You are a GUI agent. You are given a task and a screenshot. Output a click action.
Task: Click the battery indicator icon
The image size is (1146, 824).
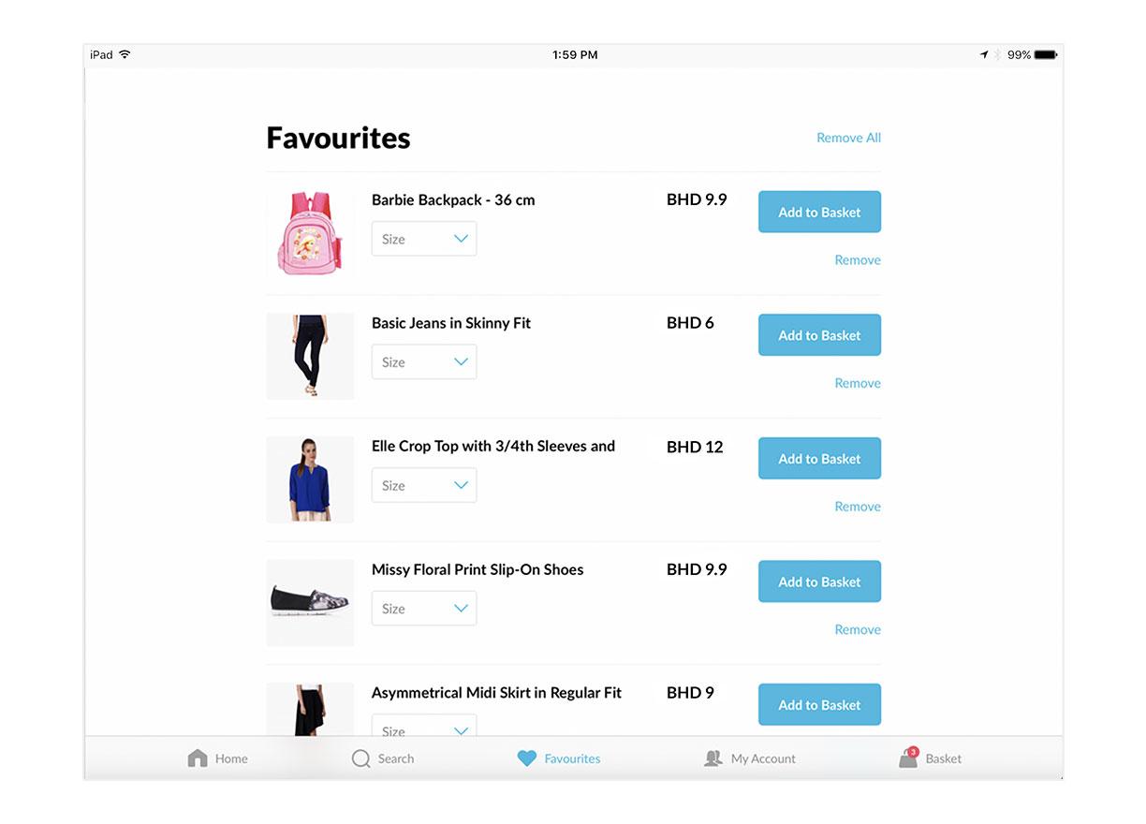click(x=1045, y=54)
